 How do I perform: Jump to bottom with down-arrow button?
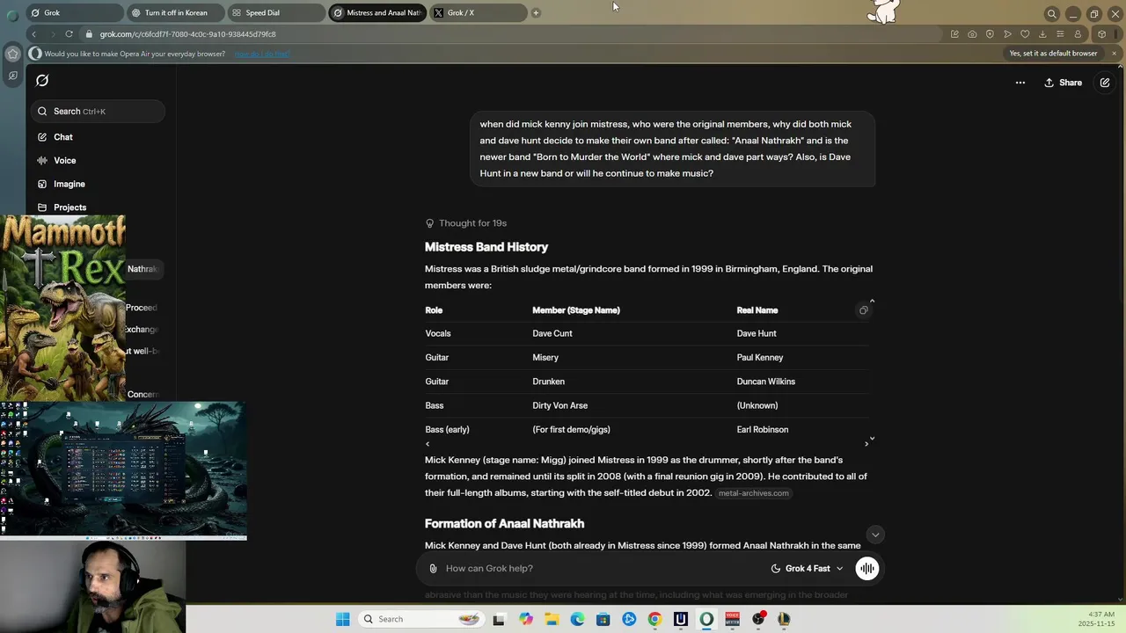coord(874,535)
